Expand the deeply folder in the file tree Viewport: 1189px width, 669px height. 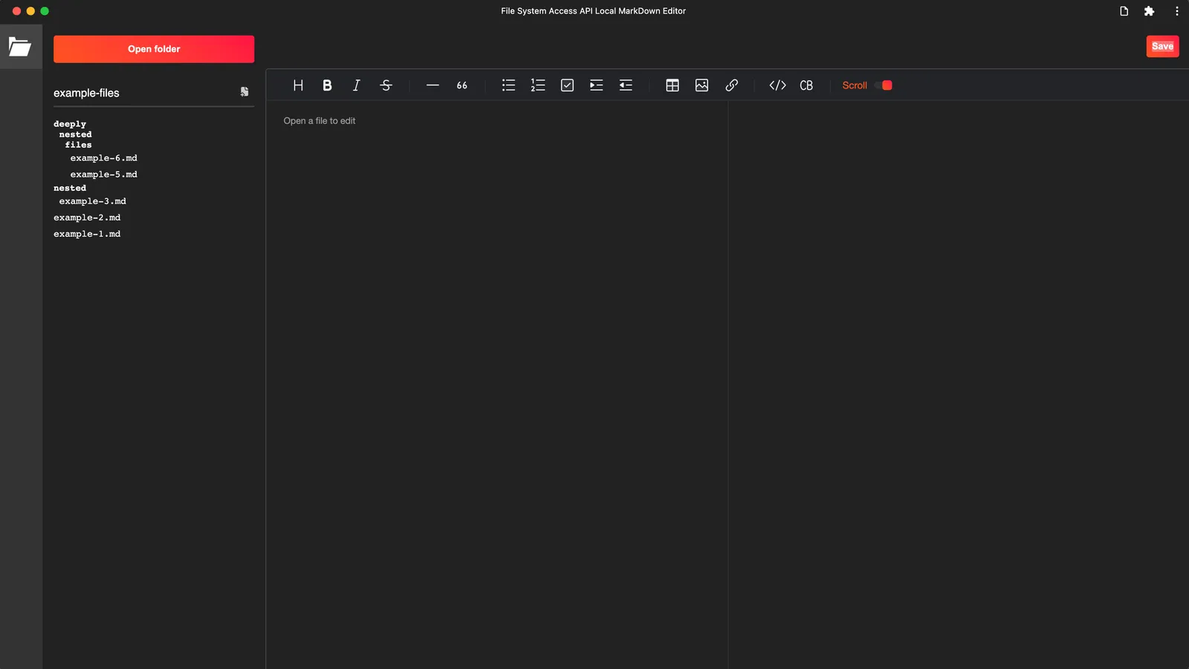click(x=69, y=123)
